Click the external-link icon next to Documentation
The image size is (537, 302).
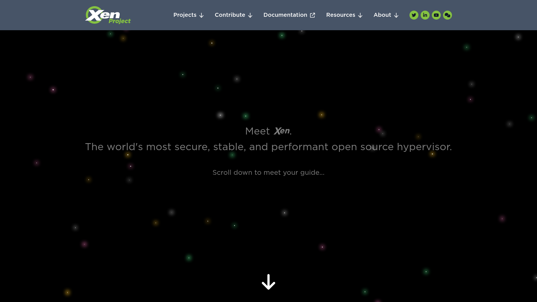pyautogui.click(x=312, y=15)
